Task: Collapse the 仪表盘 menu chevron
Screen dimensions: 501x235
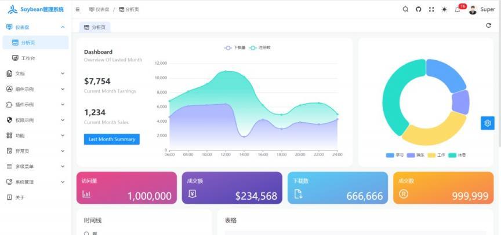Action: 63,27
